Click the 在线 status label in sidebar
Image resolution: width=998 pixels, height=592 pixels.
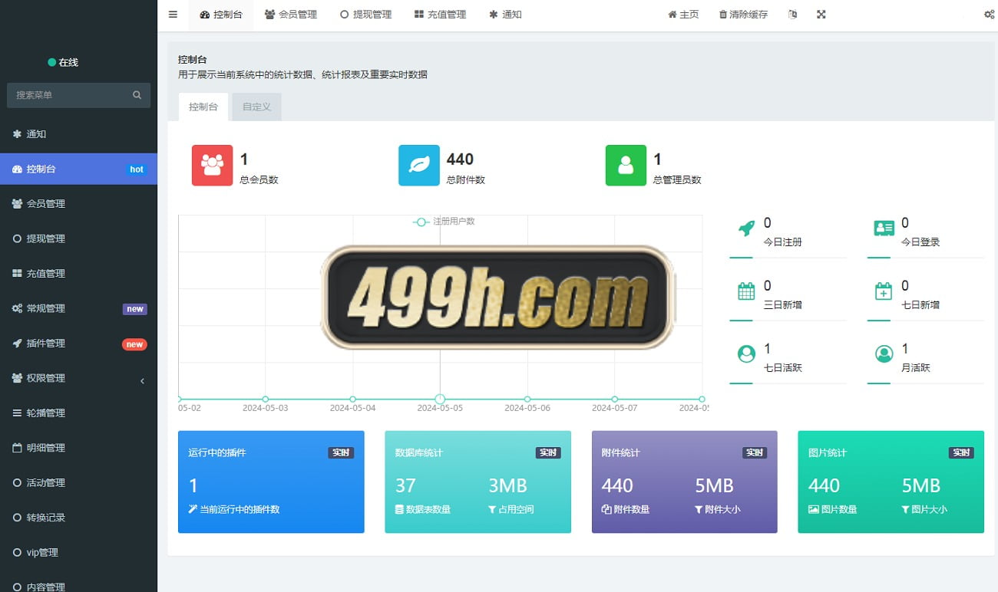pyautogui.click(x=63, y=62)
